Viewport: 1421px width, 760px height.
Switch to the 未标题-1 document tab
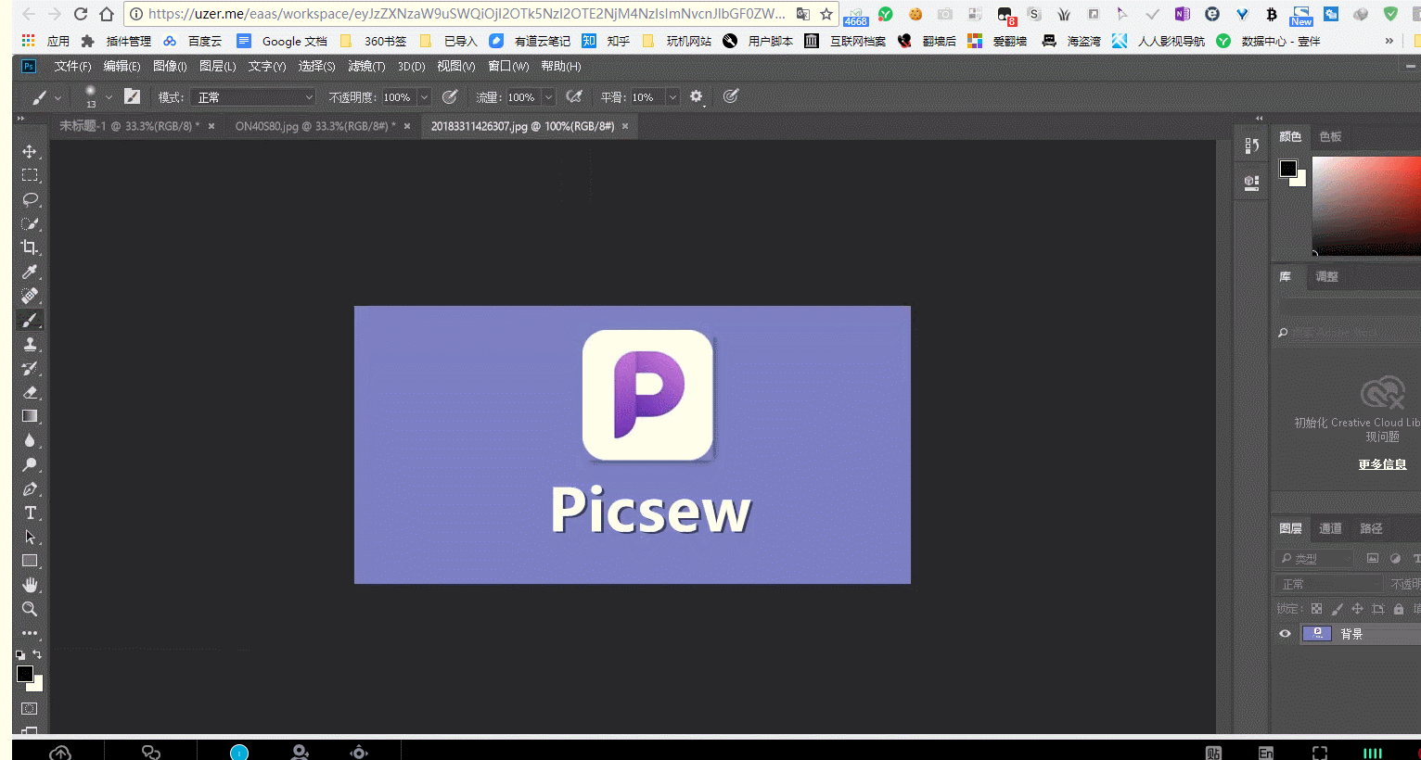129,126
